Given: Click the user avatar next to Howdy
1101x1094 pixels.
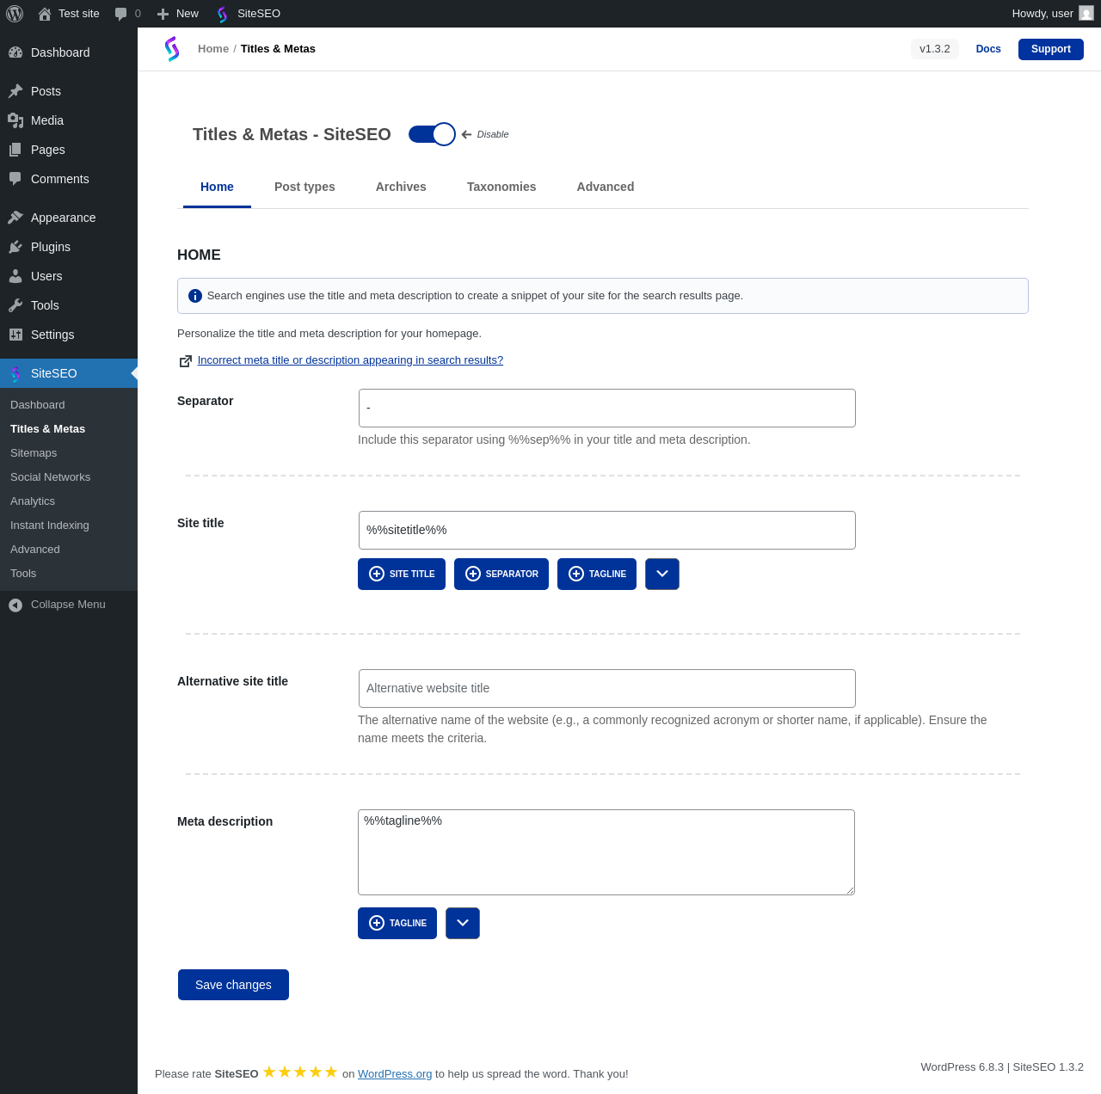Looking at the screenshot, I should [1086, 14].
